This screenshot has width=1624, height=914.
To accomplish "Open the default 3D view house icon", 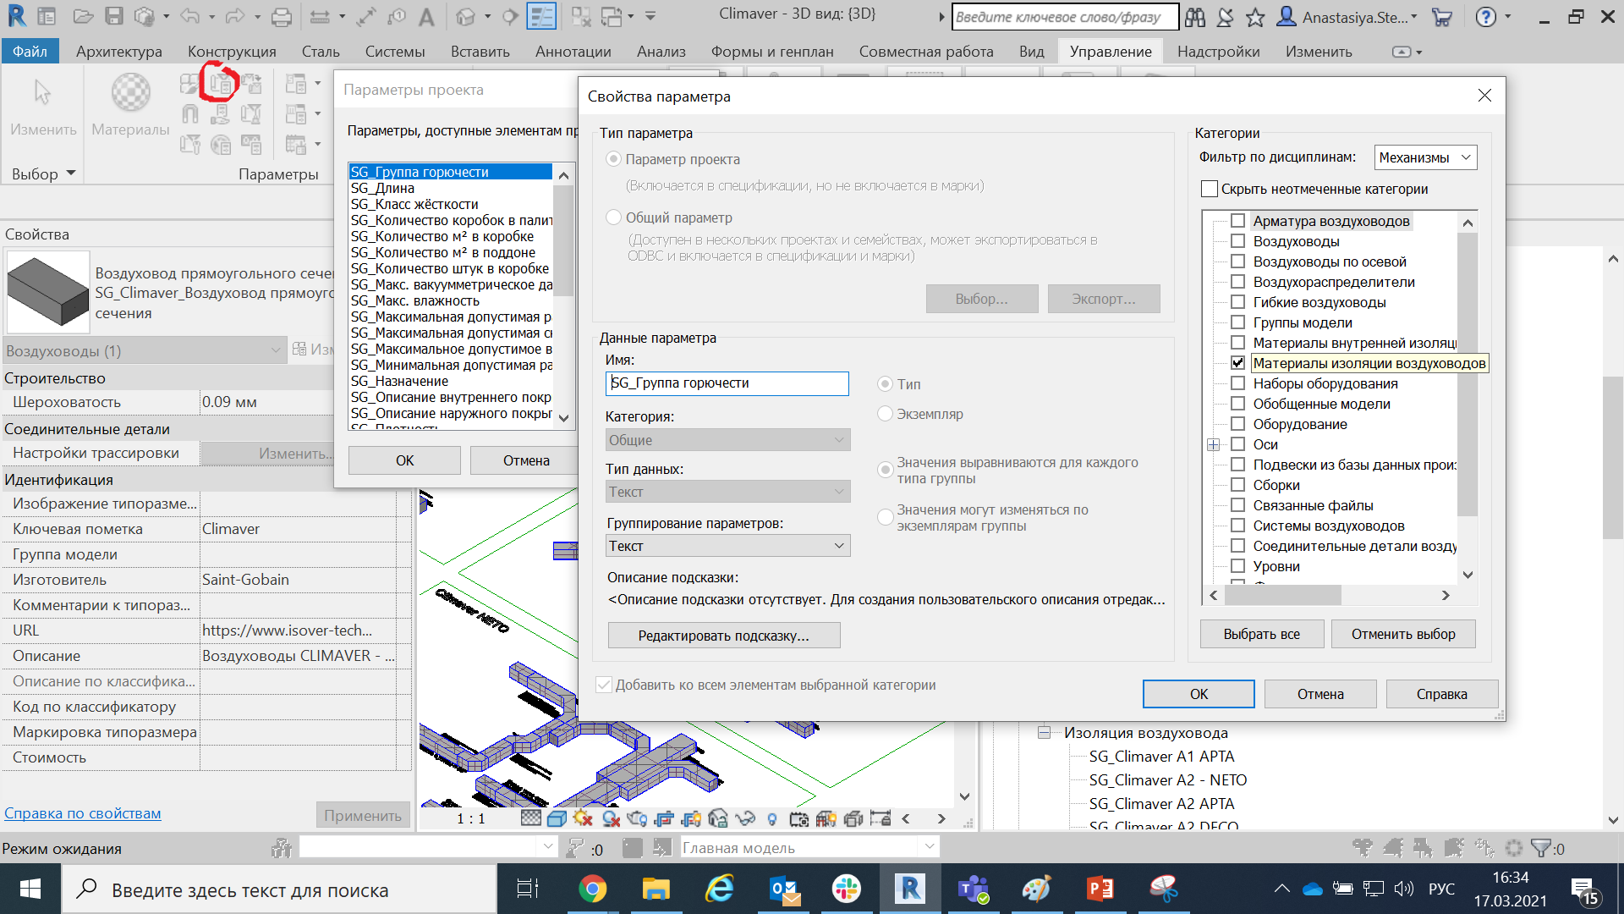I will pos(465,16).
